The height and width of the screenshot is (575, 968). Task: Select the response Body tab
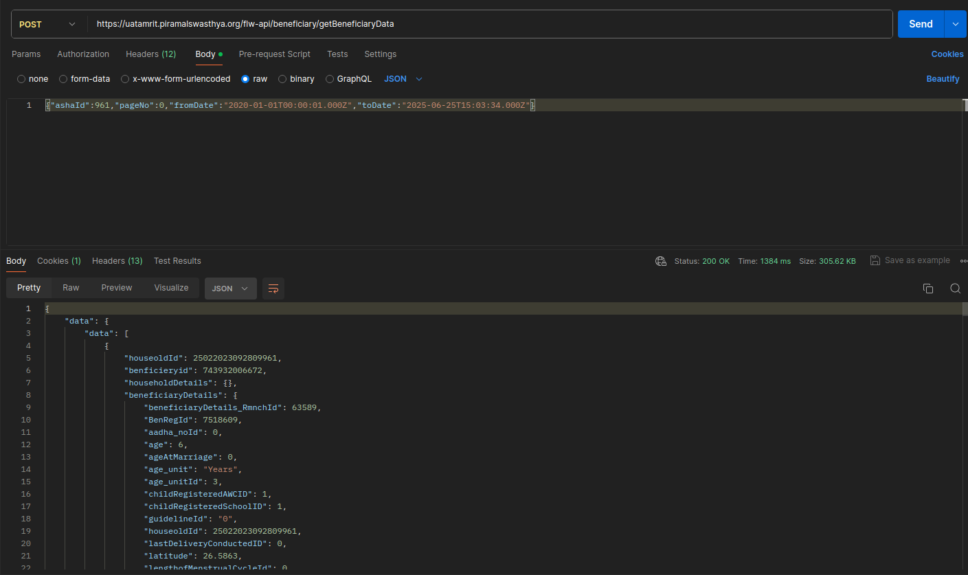click(16, 261)
